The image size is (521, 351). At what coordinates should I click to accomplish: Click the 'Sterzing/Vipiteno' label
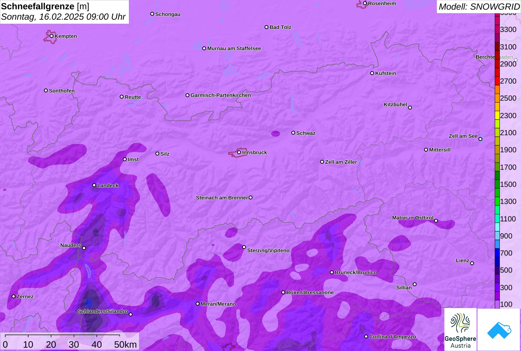click(268, 251)
